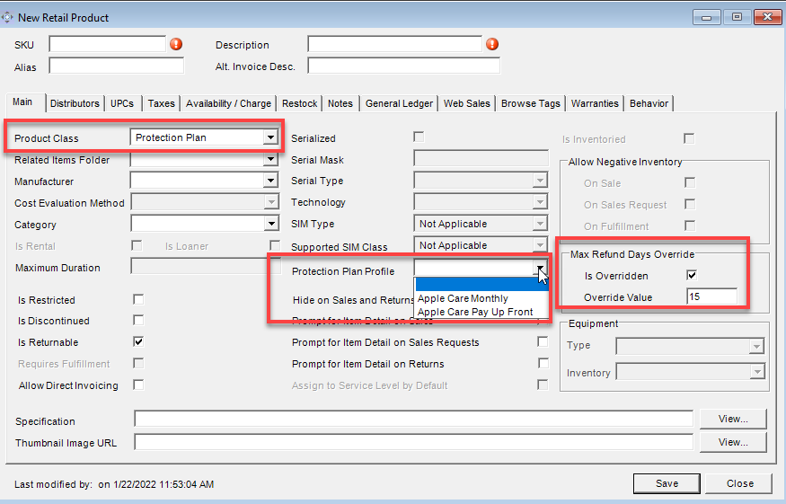This screenshot has height=504, width=786.
Task: Switch to the Restock tab
Action: click(x=299, y=103)
